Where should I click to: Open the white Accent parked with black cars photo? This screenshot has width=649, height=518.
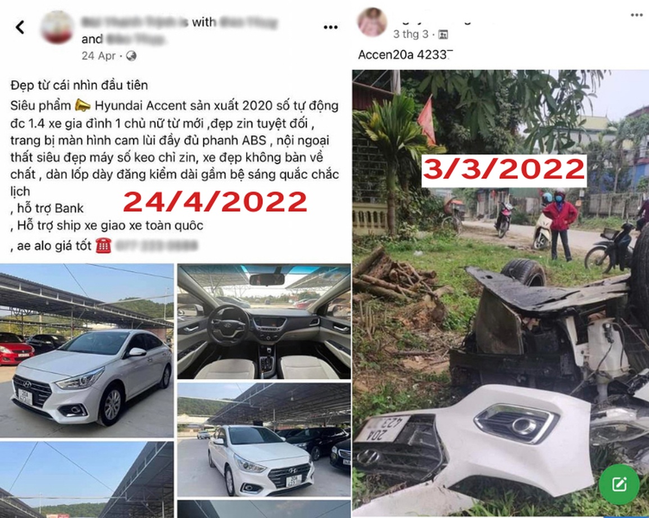click(x=264, y=440)
